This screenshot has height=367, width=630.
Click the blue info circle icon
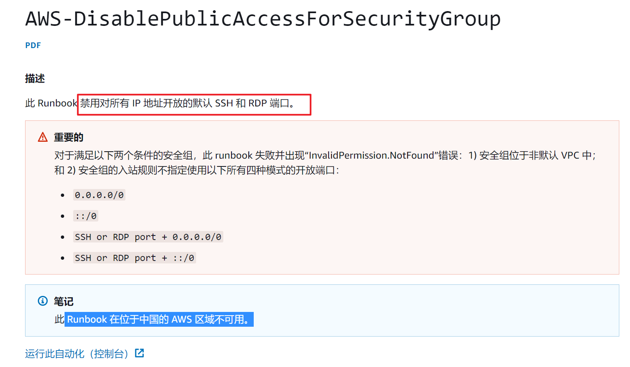[x=43, y=301]
